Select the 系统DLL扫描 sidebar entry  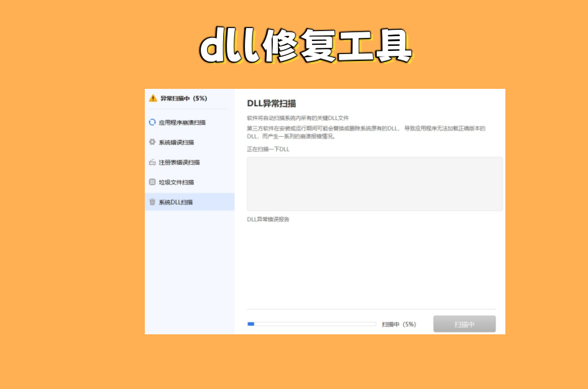pos(190,202)
